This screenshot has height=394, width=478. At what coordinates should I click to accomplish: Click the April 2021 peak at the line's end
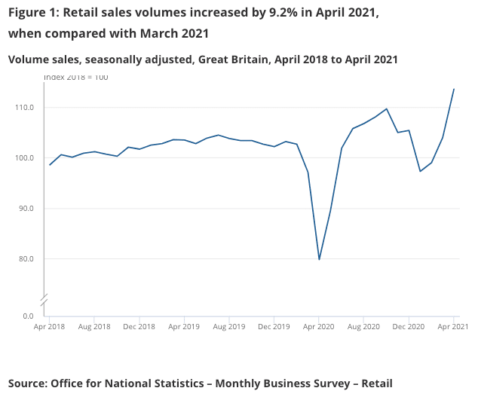coord(454,89)
